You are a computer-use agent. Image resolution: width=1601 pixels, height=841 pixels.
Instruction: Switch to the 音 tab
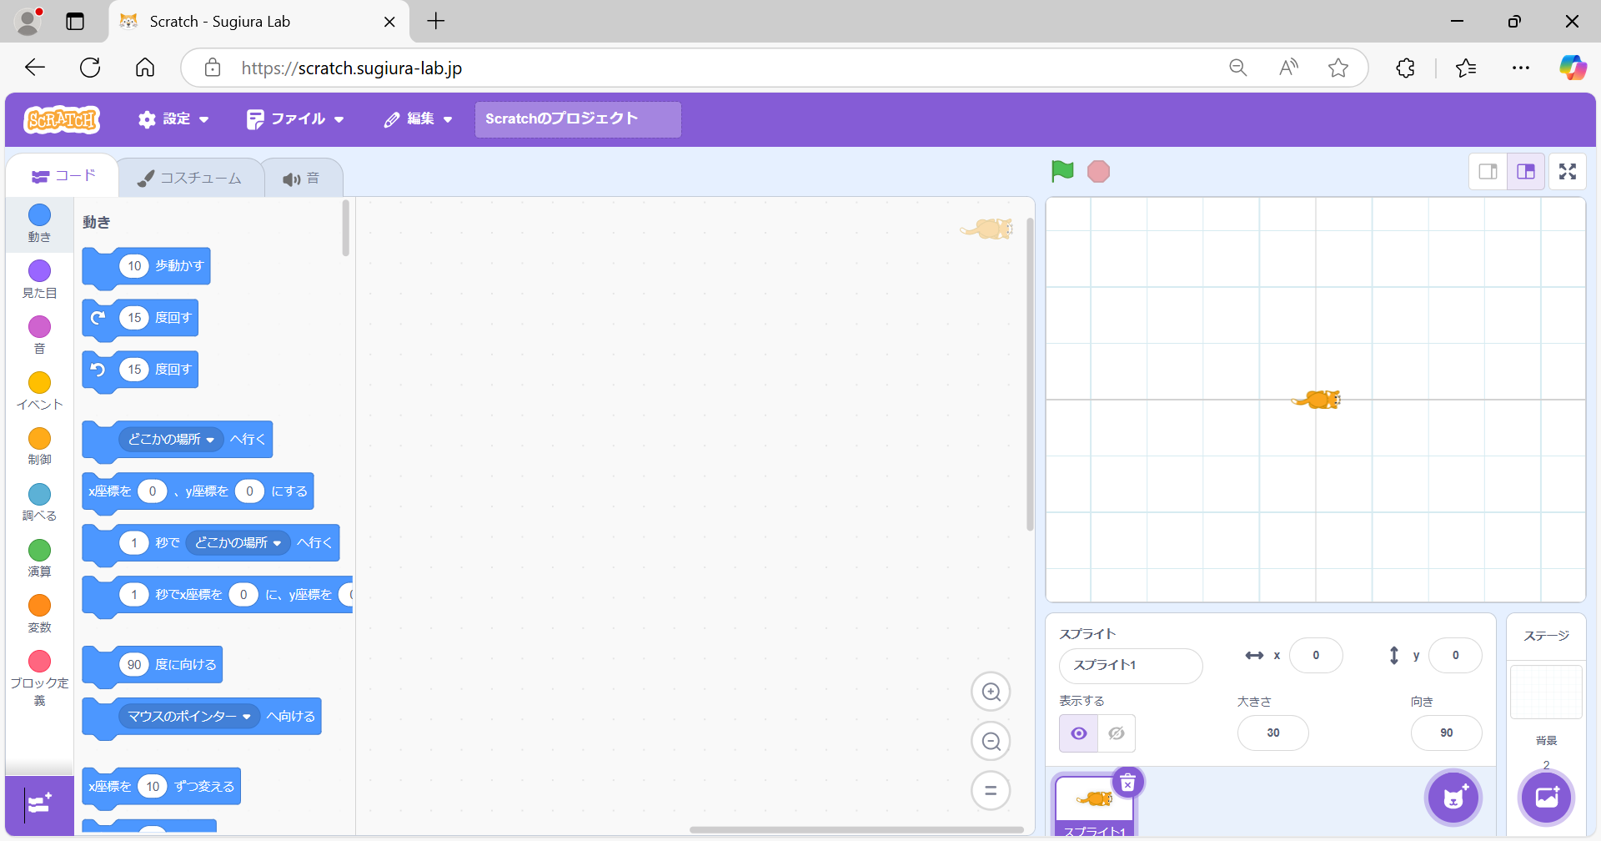click(x=302, y=178)
